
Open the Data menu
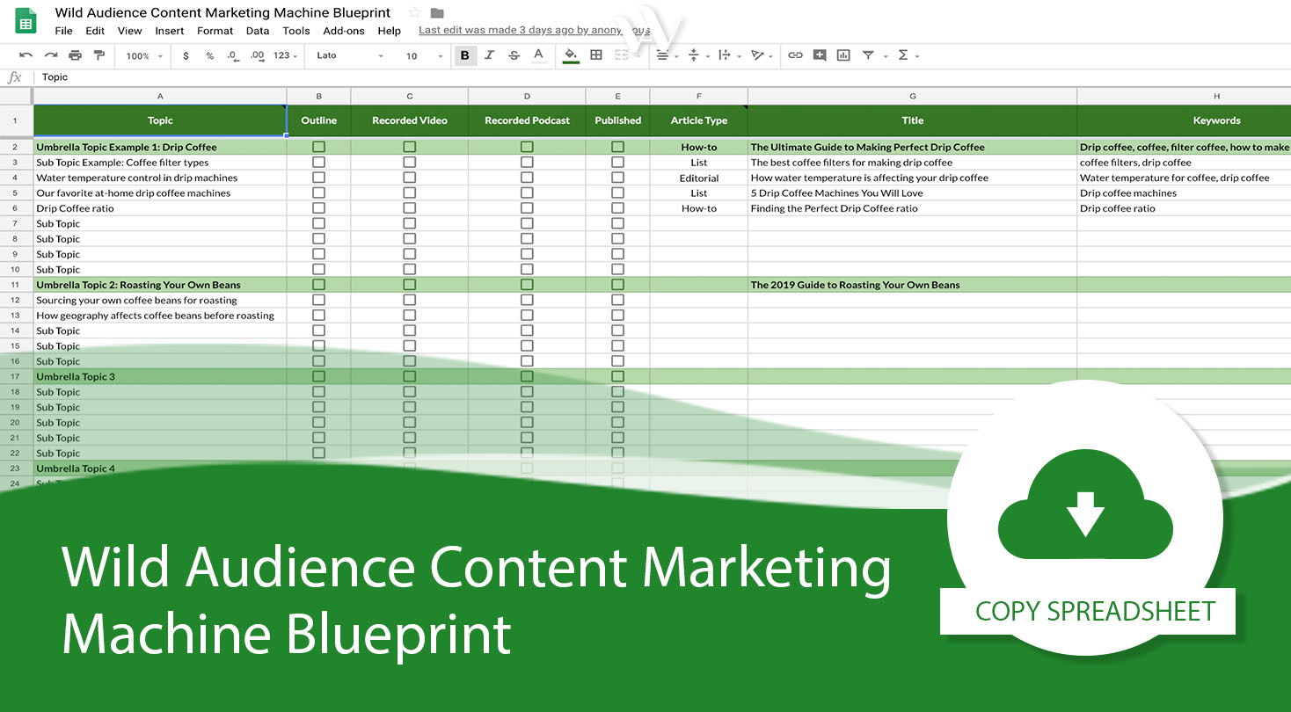(x=258, y=31)
